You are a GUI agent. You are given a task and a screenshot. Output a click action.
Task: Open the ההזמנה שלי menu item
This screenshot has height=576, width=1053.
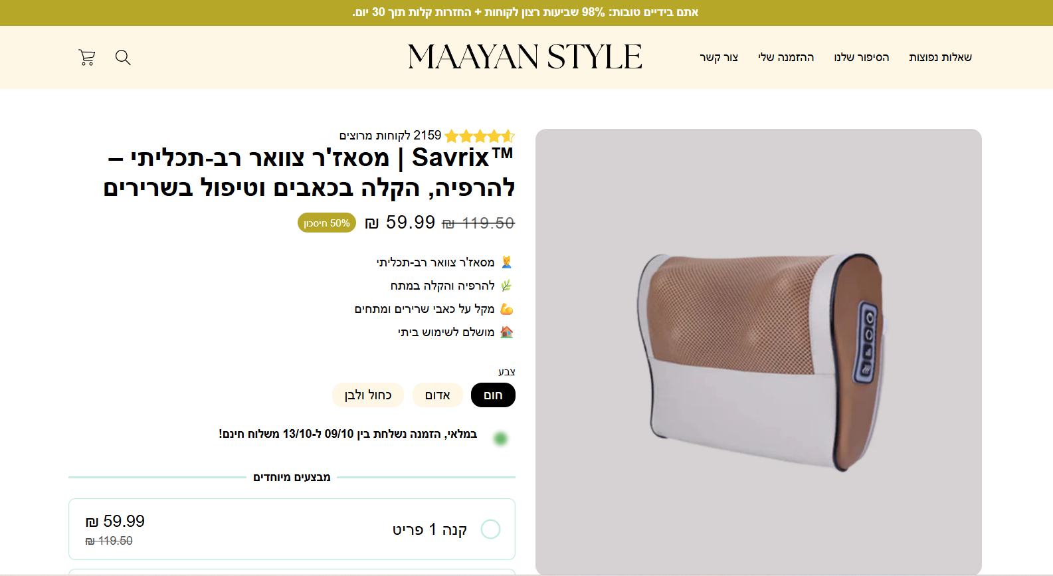pos(786,58)
